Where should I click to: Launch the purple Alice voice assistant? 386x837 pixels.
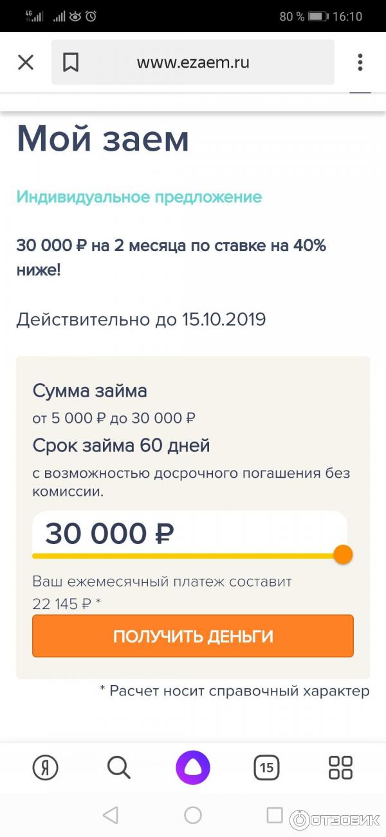193,767
